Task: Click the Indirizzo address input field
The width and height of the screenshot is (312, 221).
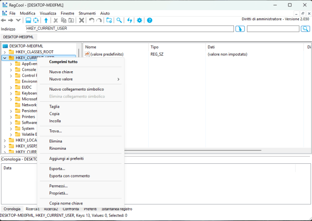Action: 130,29
